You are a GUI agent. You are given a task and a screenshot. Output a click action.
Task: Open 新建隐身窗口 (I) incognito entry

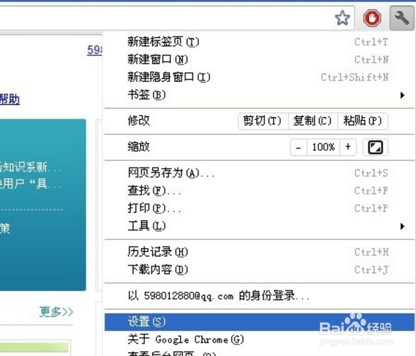260,77
